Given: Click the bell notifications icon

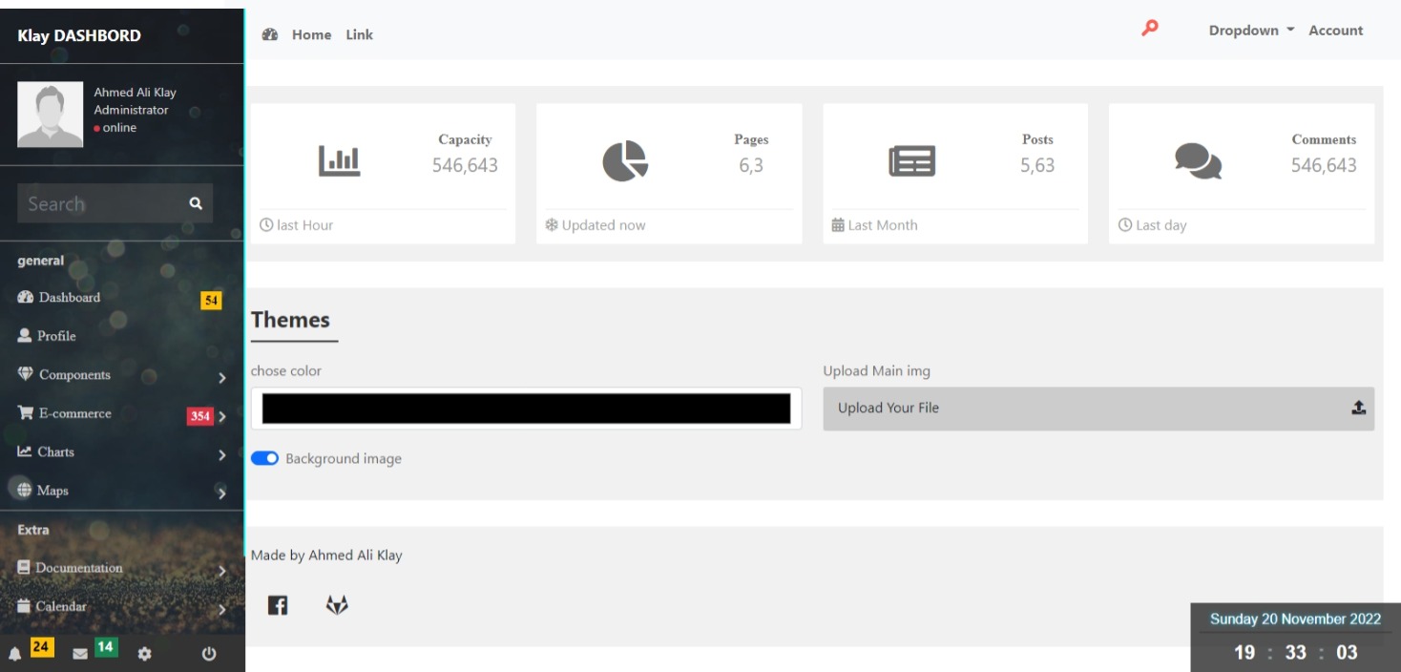Looking at the screenshot, I should pos(15,654).
